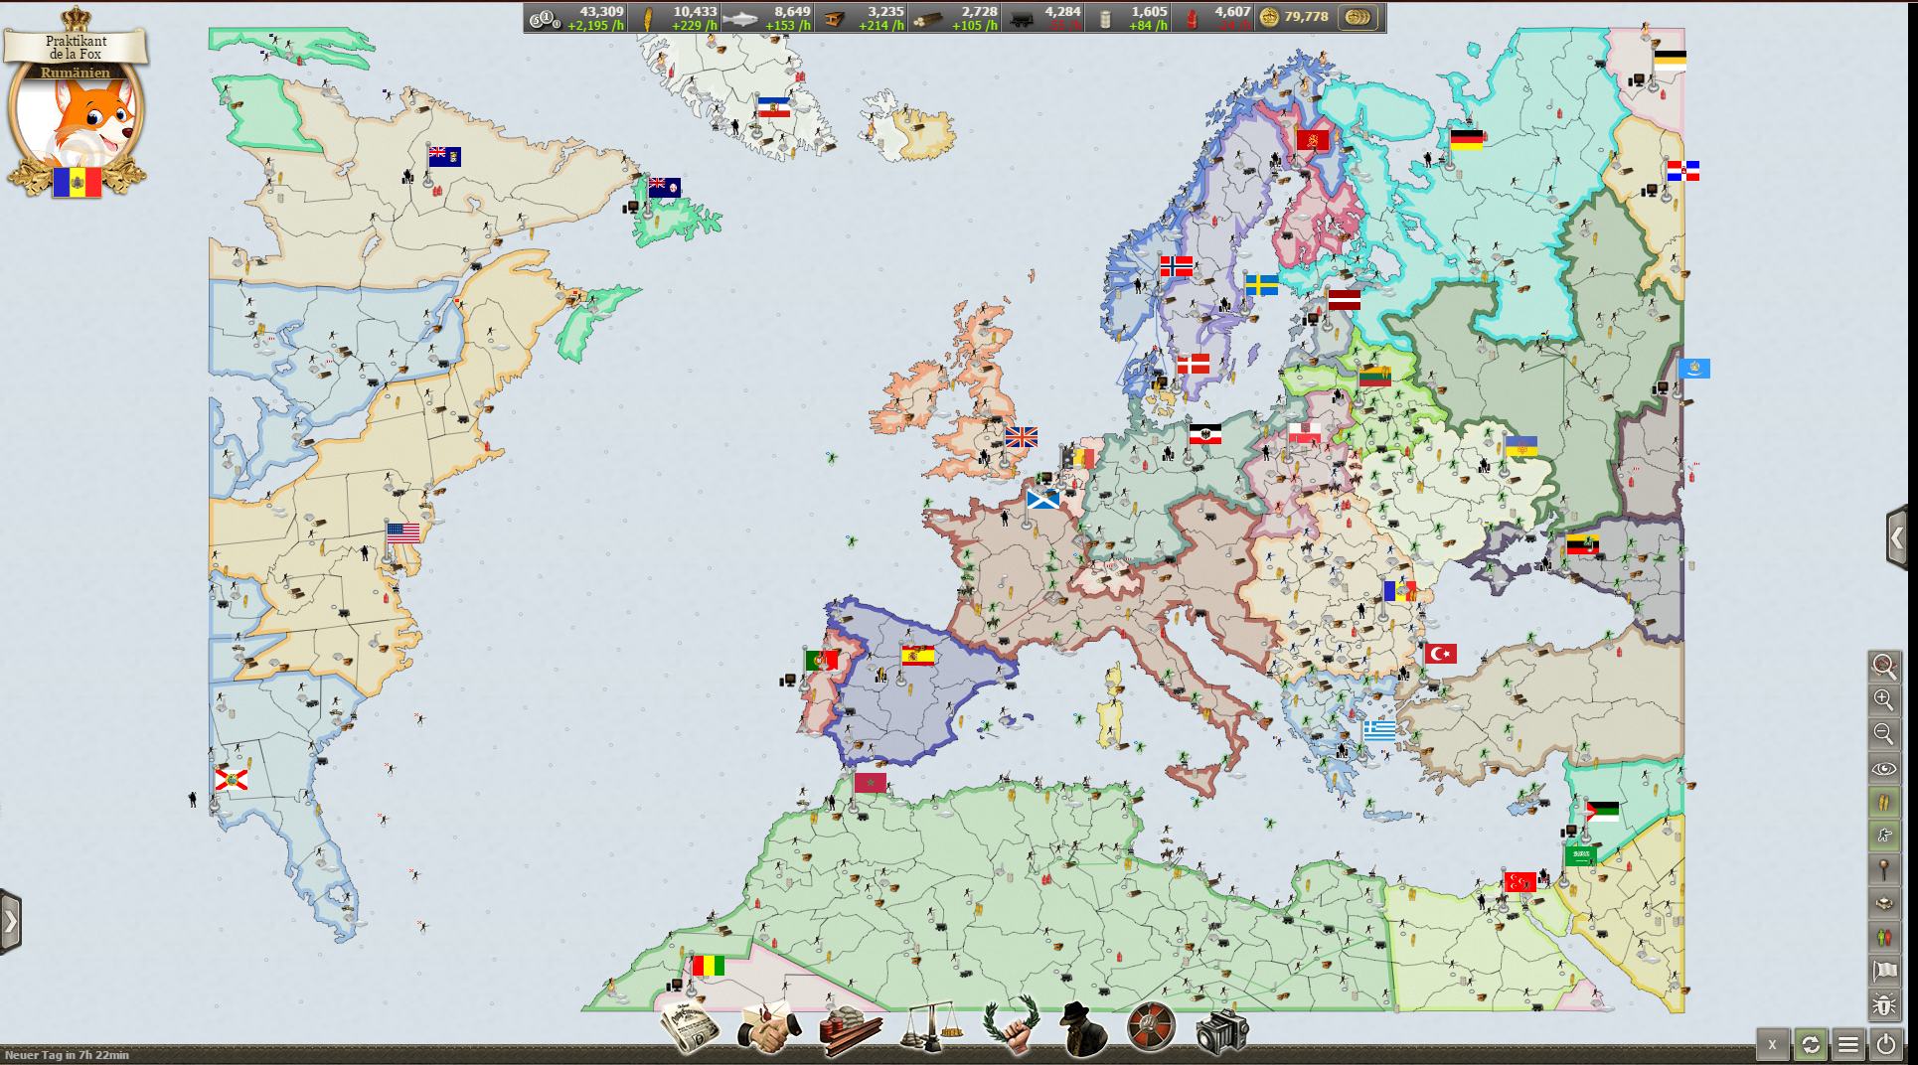The image size is (1918, 1065).
Task: Open the newspaper from the bottom bar
Action: (x=690, y=1030)
